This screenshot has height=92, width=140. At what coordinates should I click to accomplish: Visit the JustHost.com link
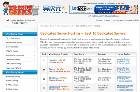(x=97, y=16)
